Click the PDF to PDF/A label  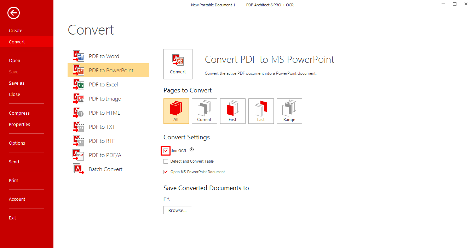click(105, 155)
